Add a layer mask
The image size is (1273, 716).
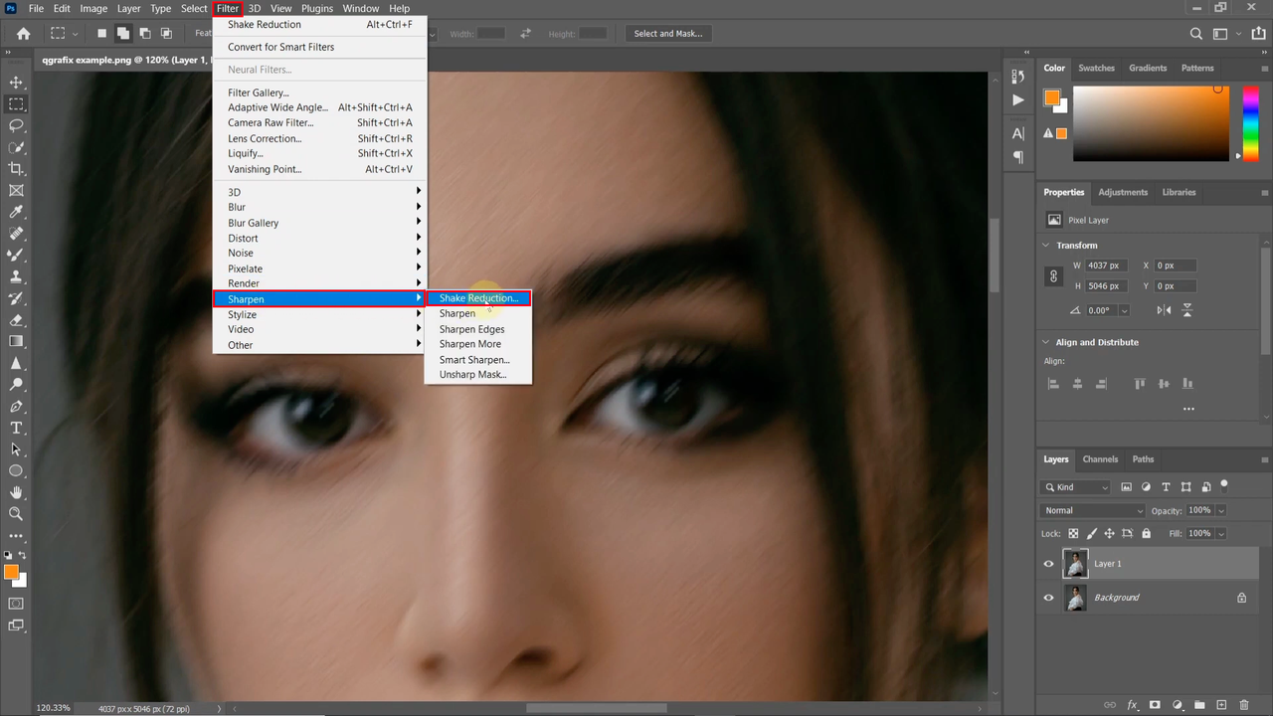pyautogui.click(x=1155, y=705)
